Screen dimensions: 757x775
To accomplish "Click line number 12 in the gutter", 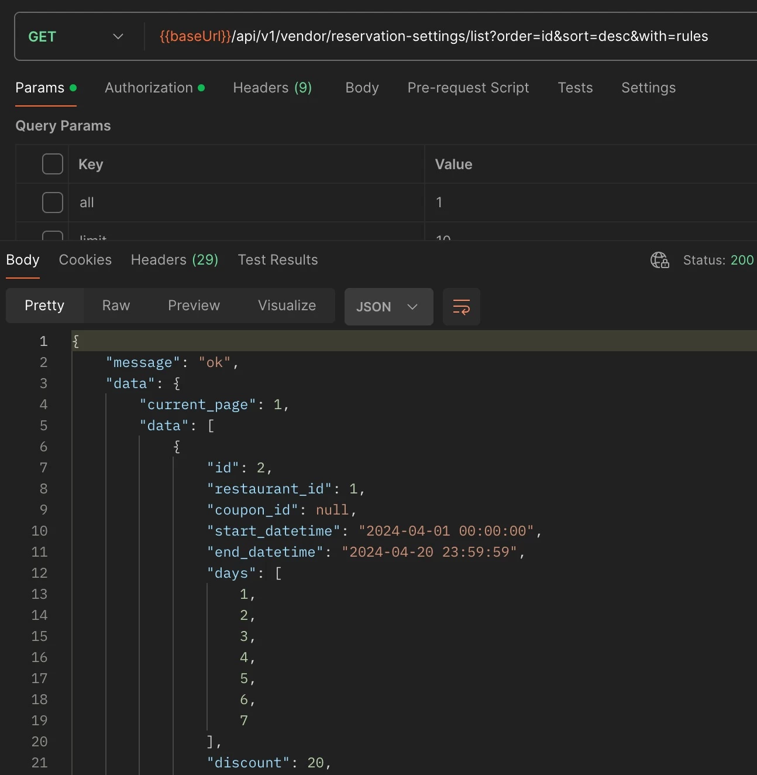I will click(39, 573).
